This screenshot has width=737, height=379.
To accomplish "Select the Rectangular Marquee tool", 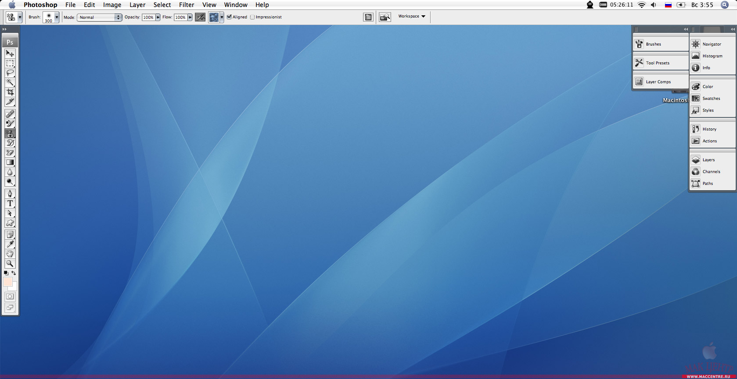I will (10, 63).
